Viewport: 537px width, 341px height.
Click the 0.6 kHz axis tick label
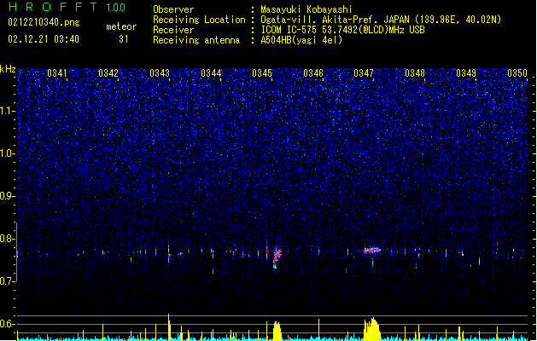[x=8, y=324]
